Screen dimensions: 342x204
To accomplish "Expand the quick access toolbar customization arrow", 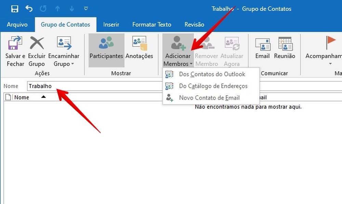I will (85, 9).
